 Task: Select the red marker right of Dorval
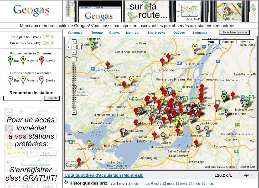tap(154, 135)
